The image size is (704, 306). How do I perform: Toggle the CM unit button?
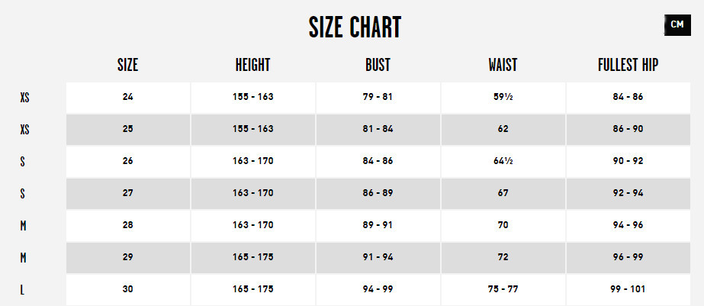(677, 25)
